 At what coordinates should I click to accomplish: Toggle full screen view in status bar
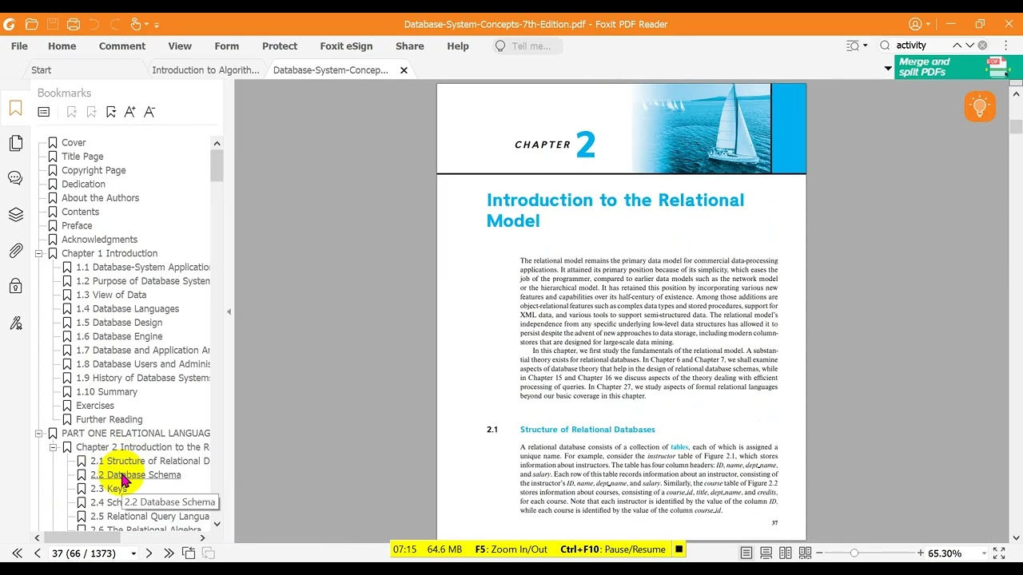999,553
